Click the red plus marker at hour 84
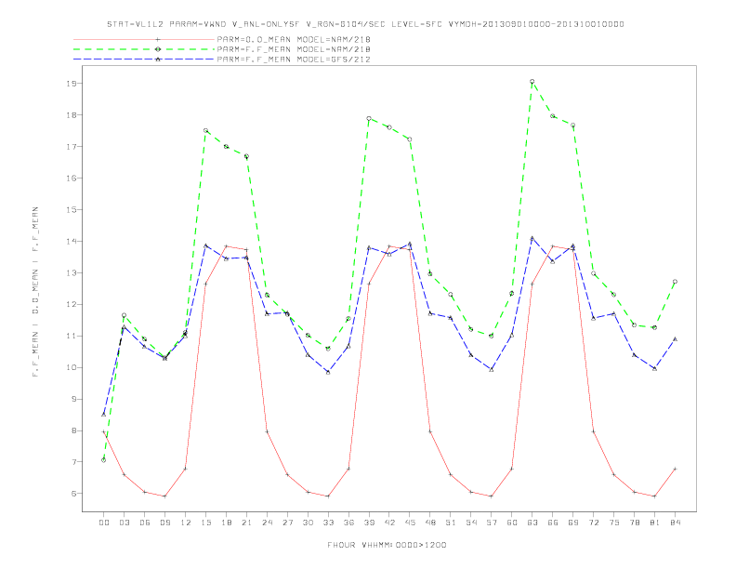 675,469
